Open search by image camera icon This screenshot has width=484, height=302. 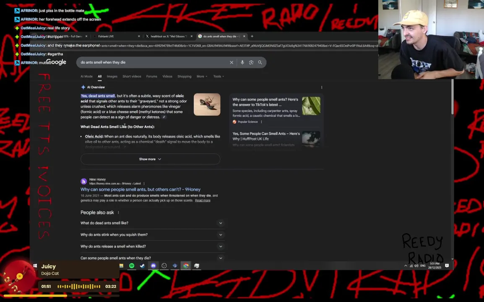point(251,62)
